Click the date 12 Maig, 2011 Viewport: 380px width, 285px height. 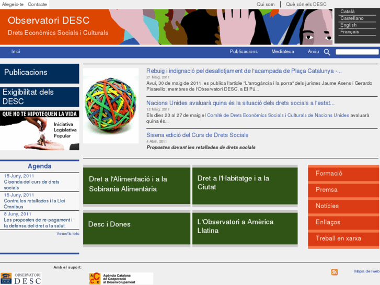[158, 109]
